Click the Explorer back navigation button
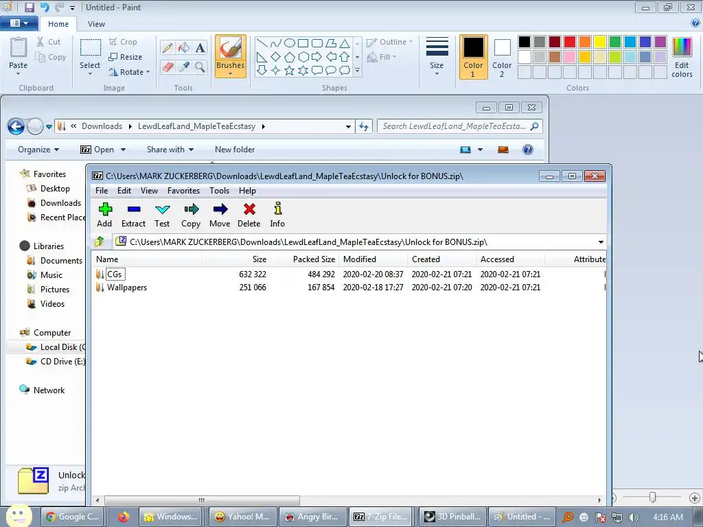This screenshot has height=527, width=703. 16,127
